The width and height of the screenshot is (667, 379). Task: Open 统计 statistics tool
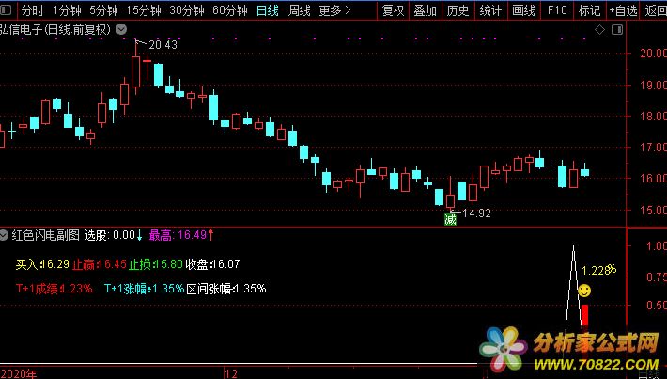pyautogui.click(x=490, y=10)
